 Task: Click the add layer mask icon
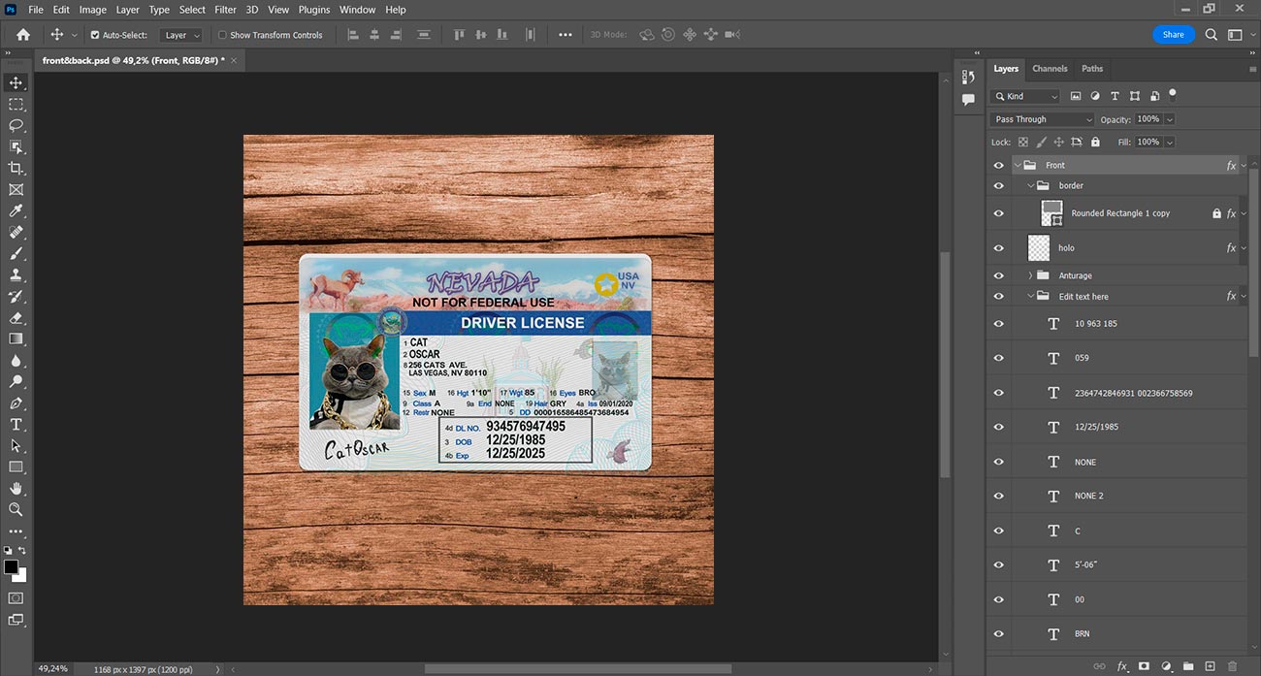click(x=1144, y=666)
